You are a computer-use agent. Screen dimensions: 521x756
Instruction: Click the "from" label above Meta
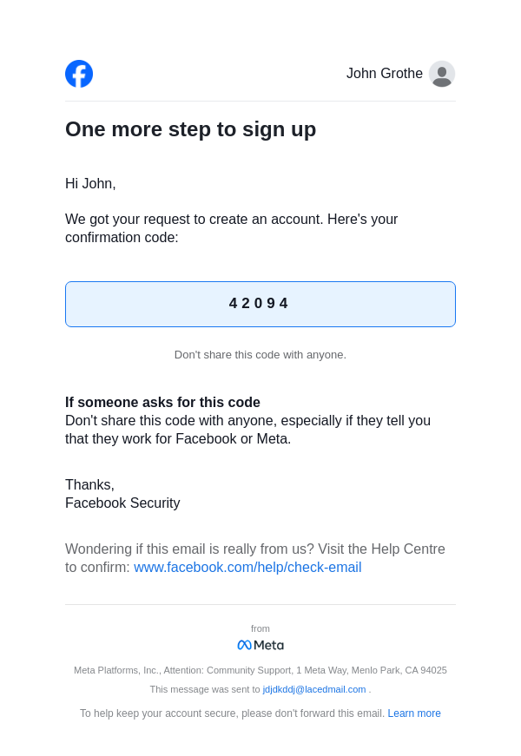tap(260, 628)
